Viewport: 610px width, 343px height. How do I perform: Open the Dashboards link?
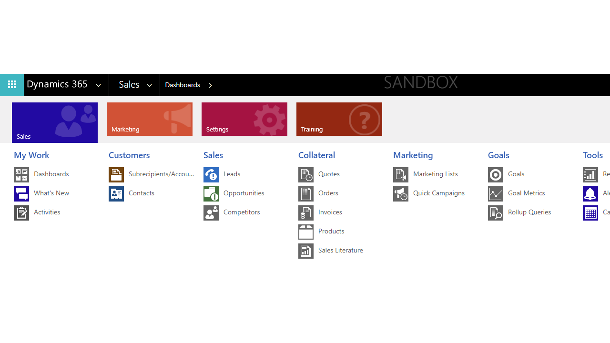[51, 174]
